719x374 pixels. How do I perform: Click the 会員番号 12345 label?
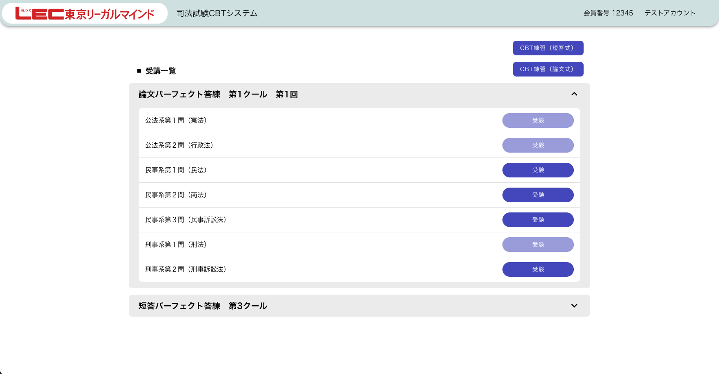608,13
